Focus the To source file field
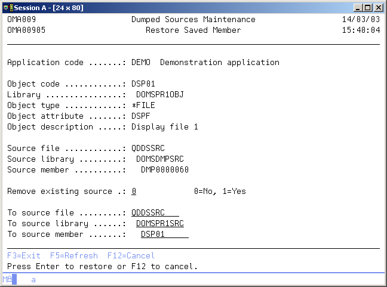This screenshot has width=387, height=287. [155, 213]
